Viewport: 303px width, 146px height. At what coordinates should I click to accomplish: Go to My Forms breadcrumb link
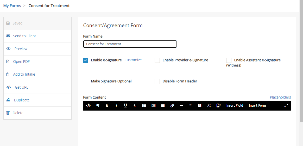point(12,6)
